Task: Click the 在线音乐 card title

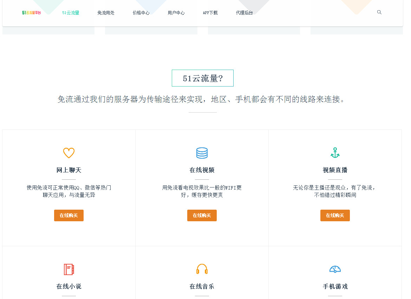Action: point(202,286)
